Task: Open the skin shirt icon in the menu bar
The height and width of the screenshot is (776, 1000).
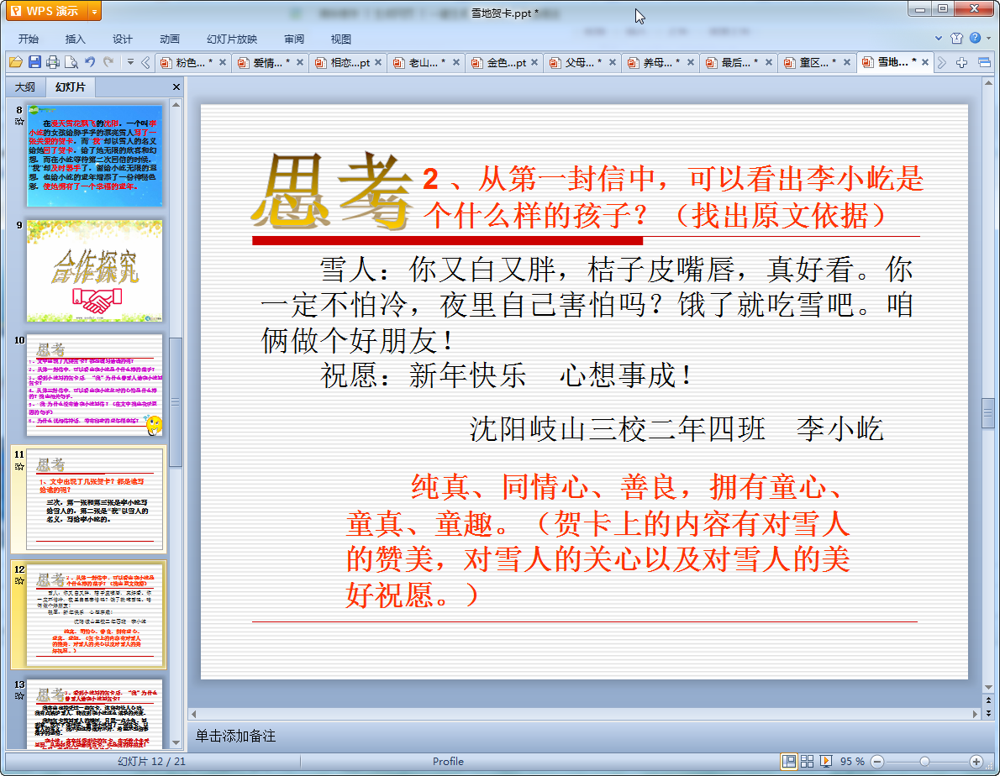Action: pos(956,39)
